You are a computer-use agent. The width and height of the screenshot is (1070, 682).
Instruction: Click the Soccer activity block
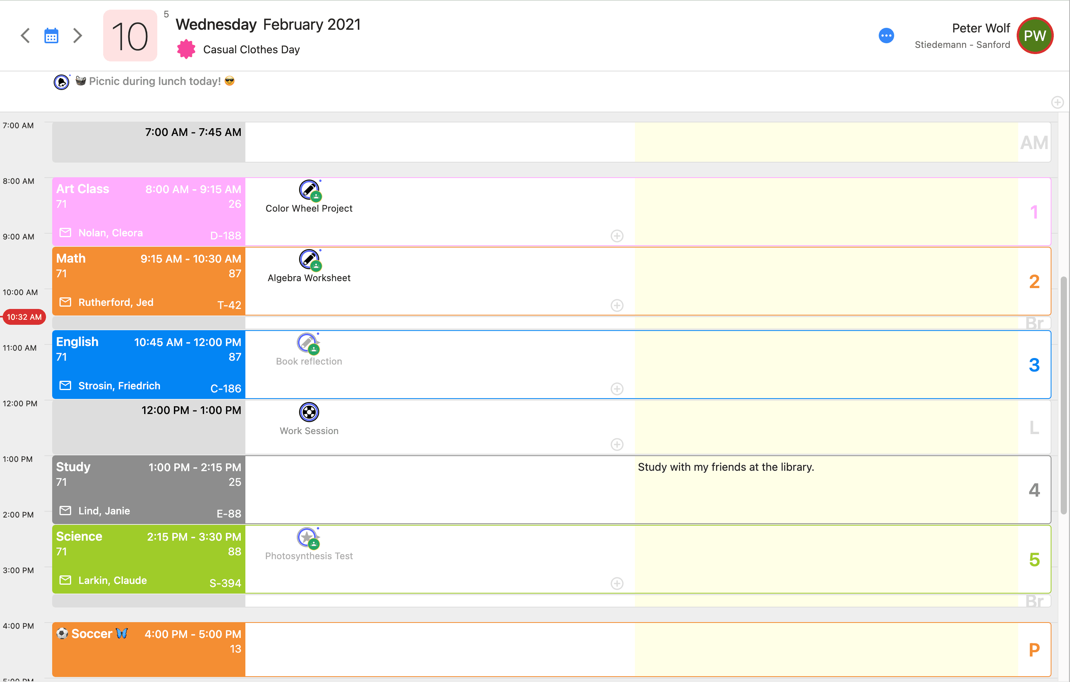tap(148, 649)
